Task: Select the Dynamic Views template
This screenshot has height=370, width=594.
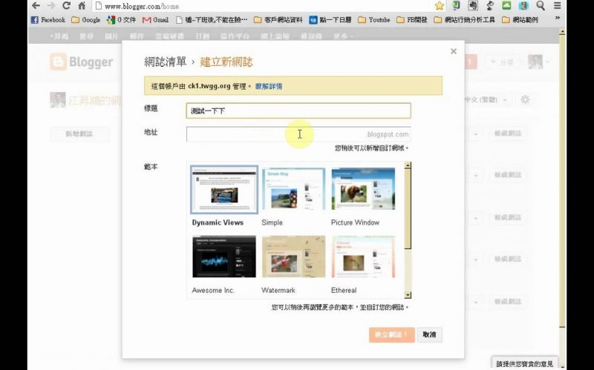Action: [223, 190]
